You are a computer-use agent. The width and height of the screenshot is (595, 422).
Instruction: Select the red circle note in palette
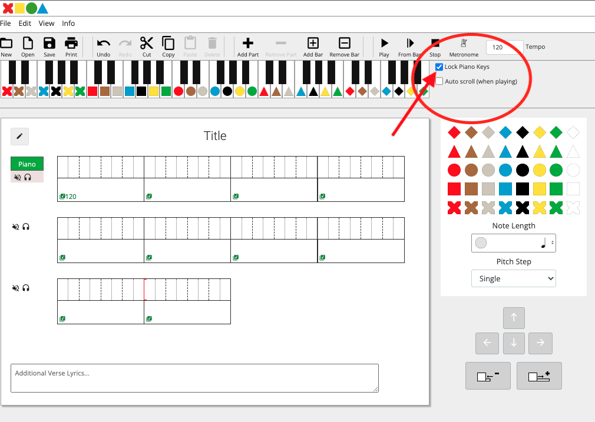pos(454,171)
